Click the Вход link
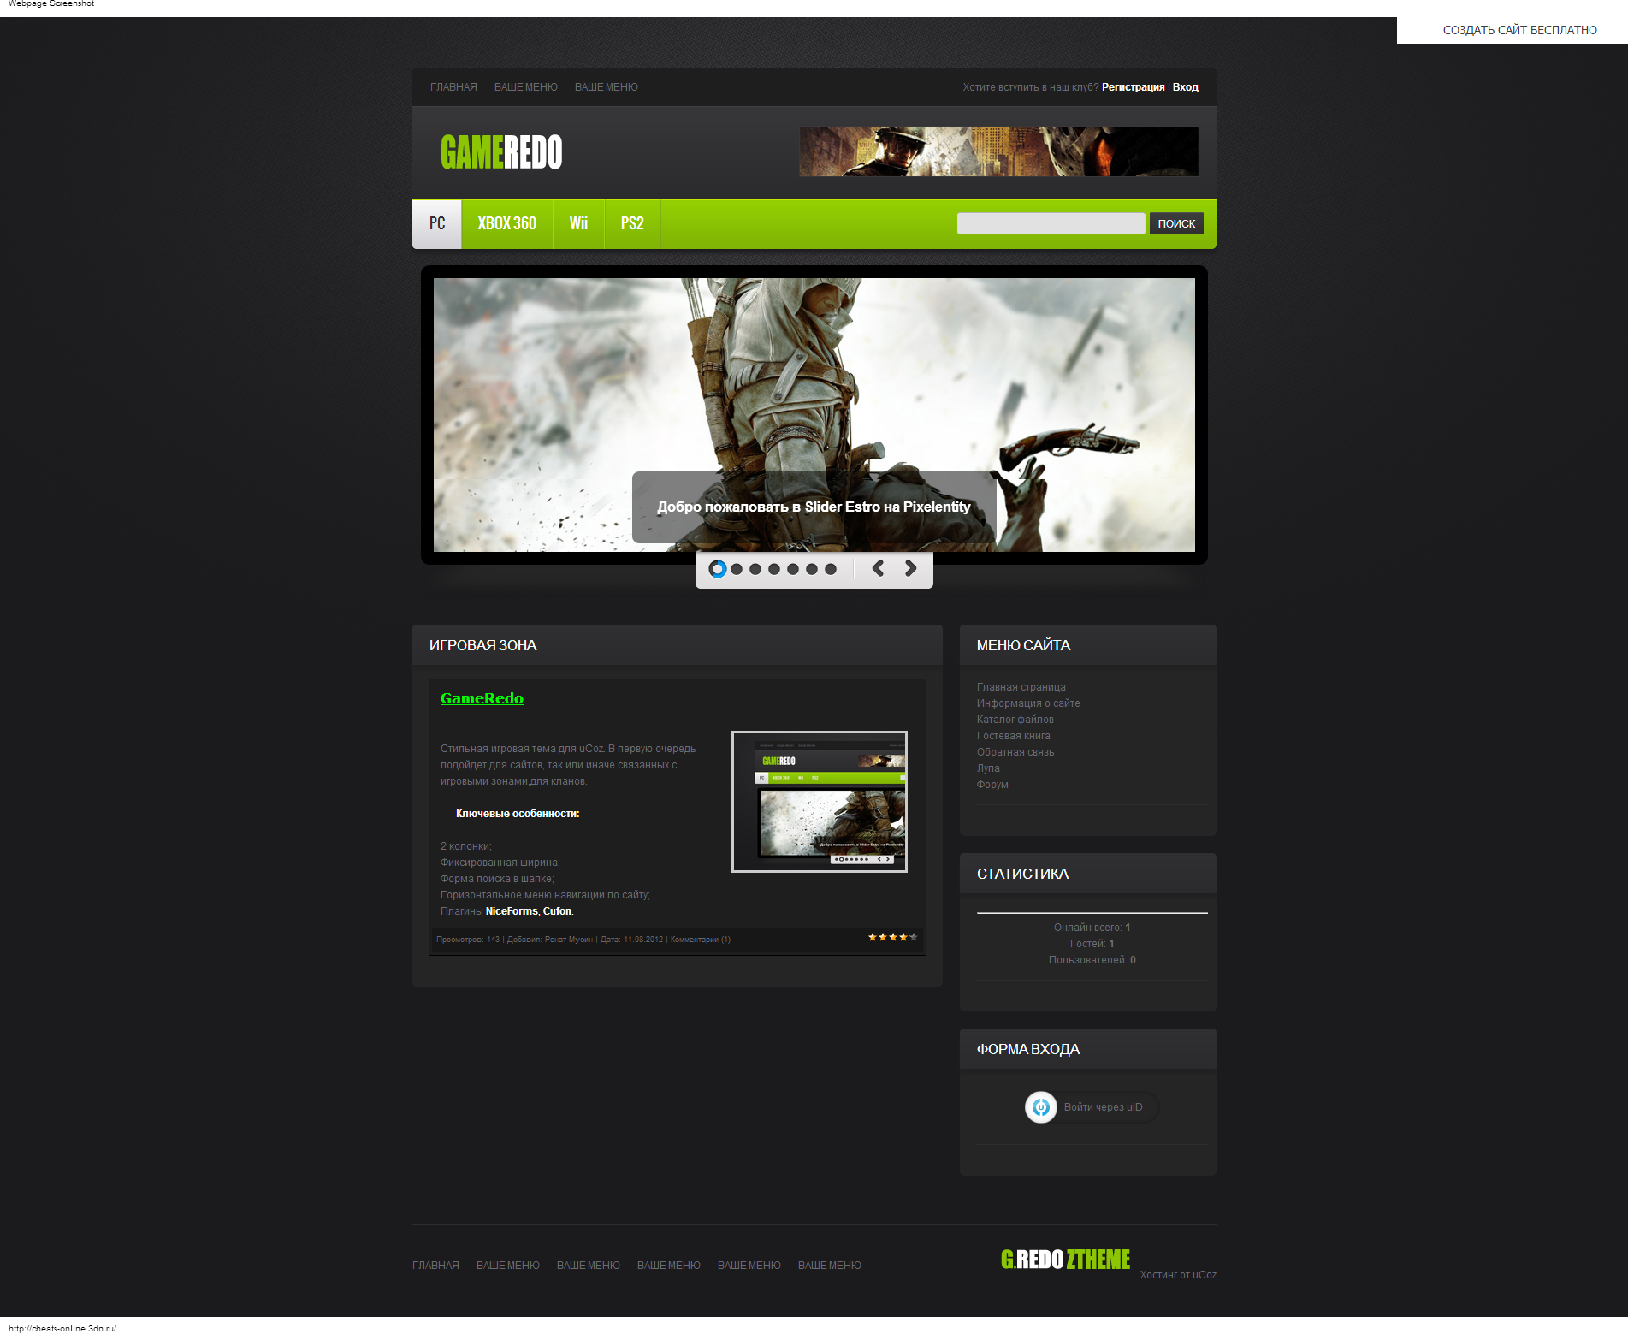 tap(1186, 87)
